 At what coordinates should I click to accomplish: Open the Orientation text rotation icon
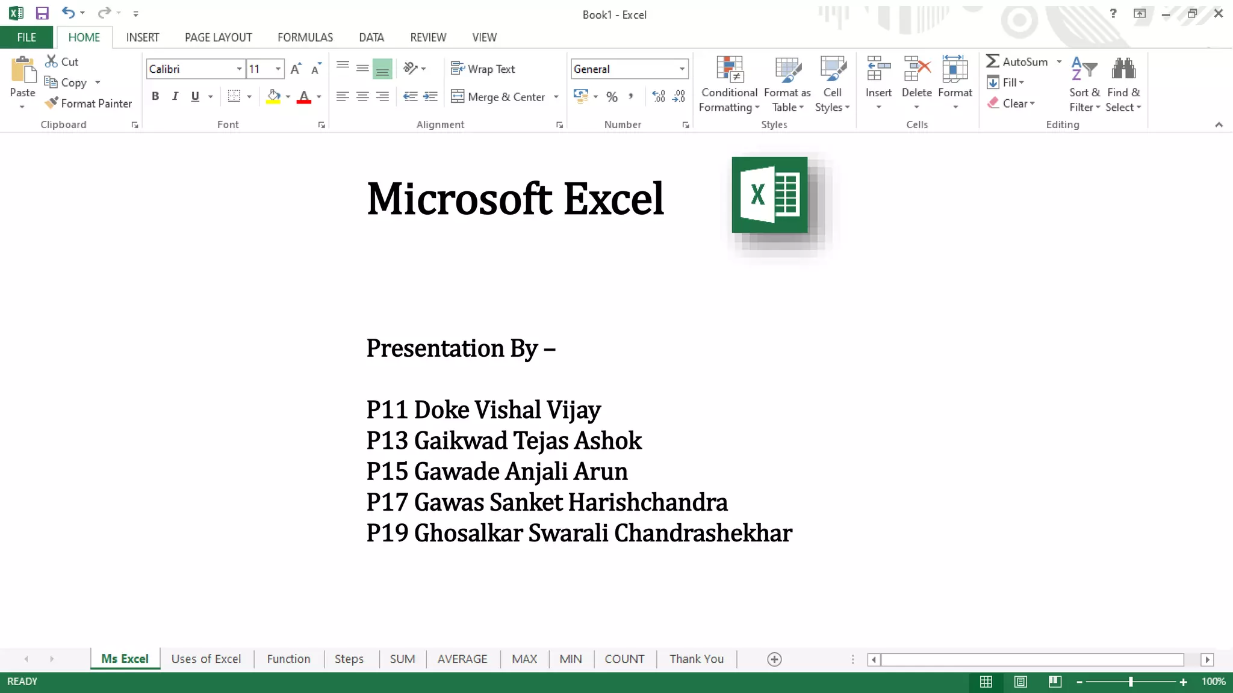tap(411, 69)
